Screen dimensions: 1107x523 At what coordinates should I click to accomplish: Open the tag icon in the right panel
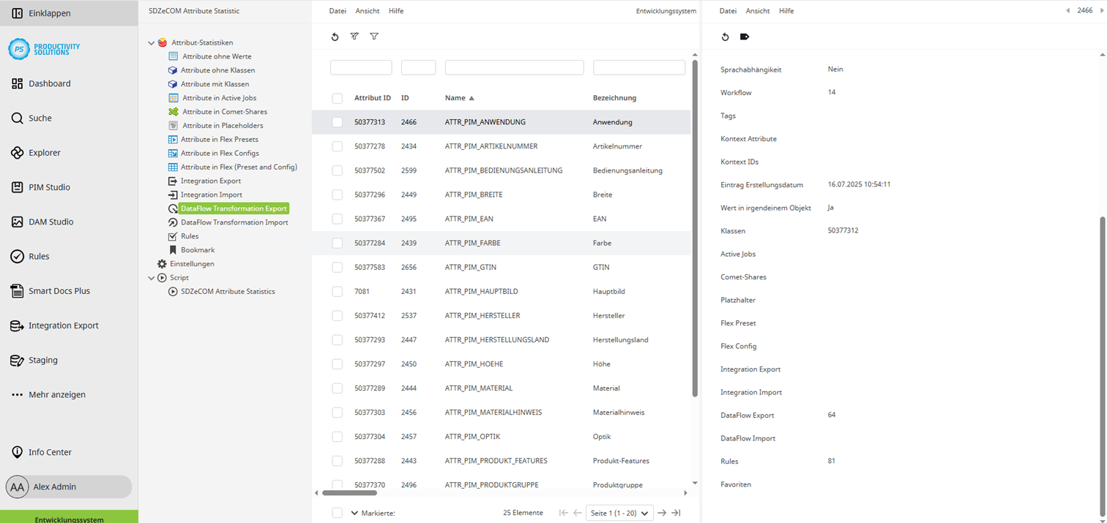pos(745,37)
